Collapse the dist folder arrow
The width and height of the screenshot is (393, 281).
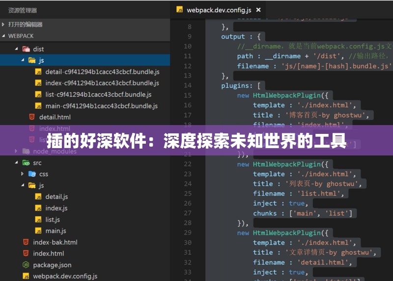[16, 49]
